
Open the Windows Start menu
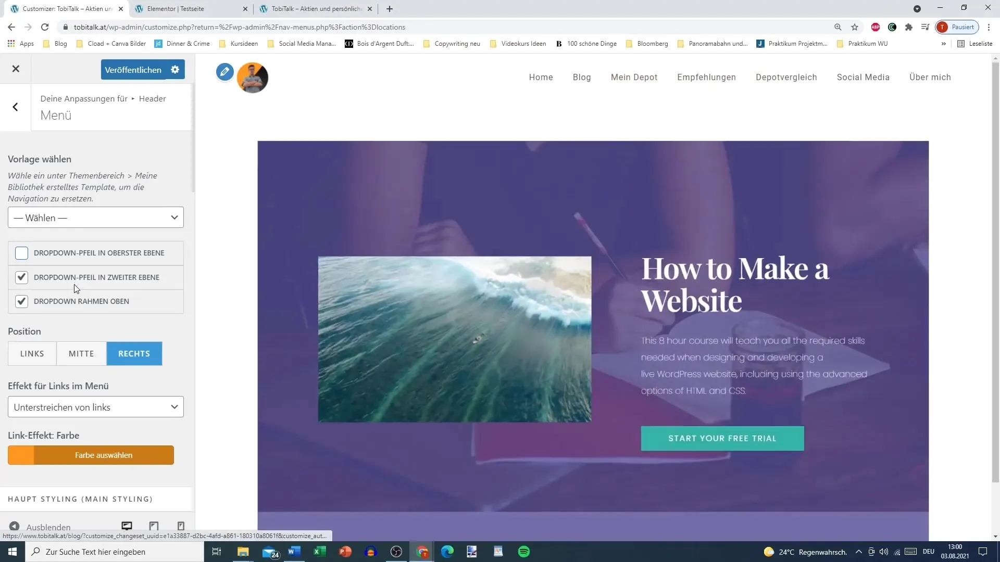tap(12, 552)
